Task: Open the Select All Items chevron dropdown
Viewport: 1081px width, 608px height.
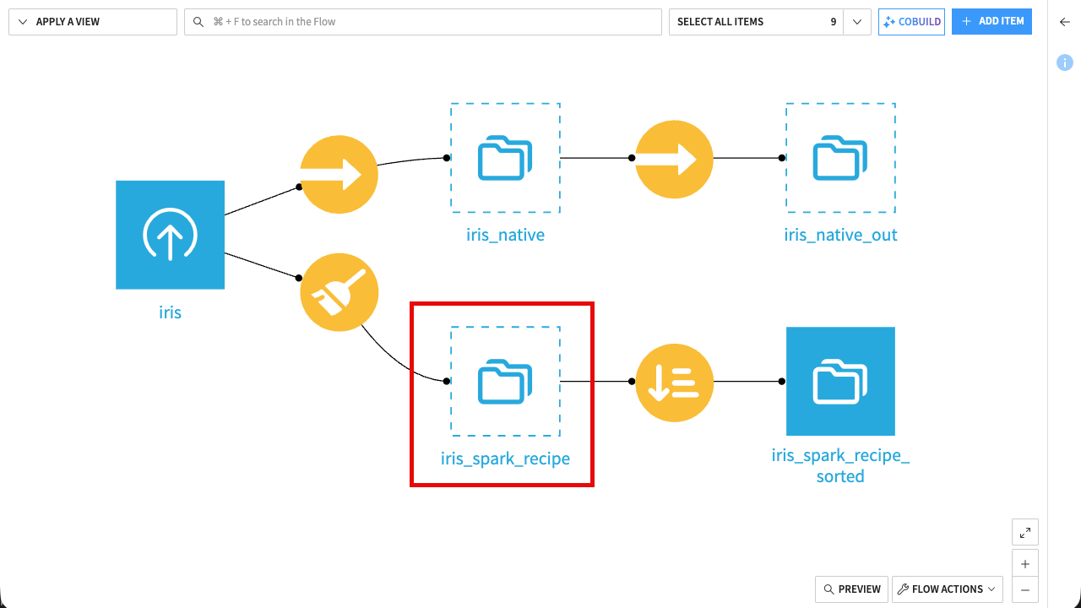Action: [858, 22]
